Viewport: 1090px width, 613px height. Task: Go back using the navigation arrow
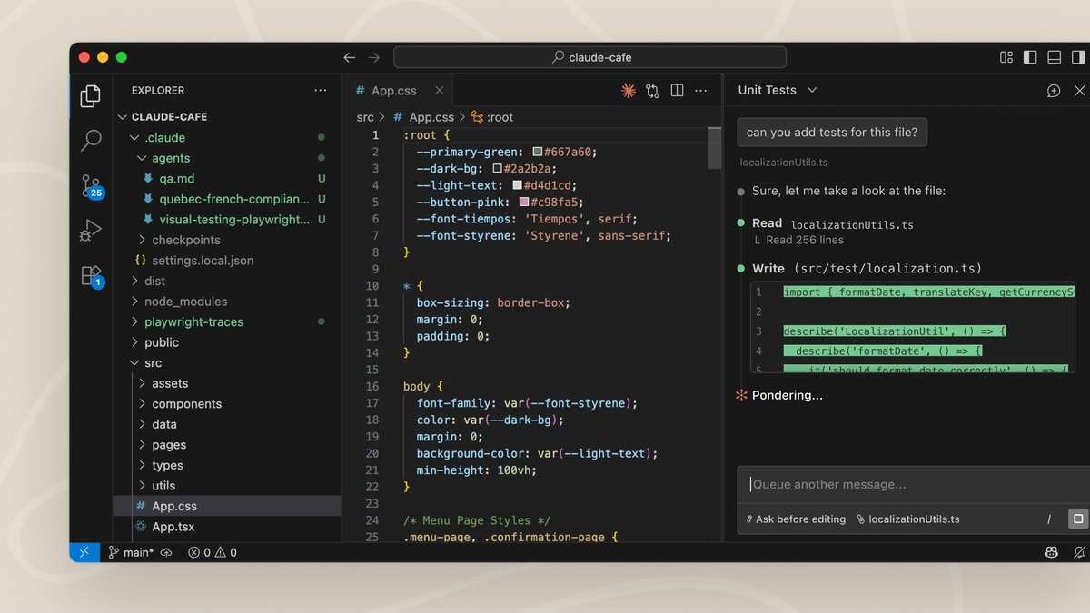pyautogui.click(x=350, y=57)
